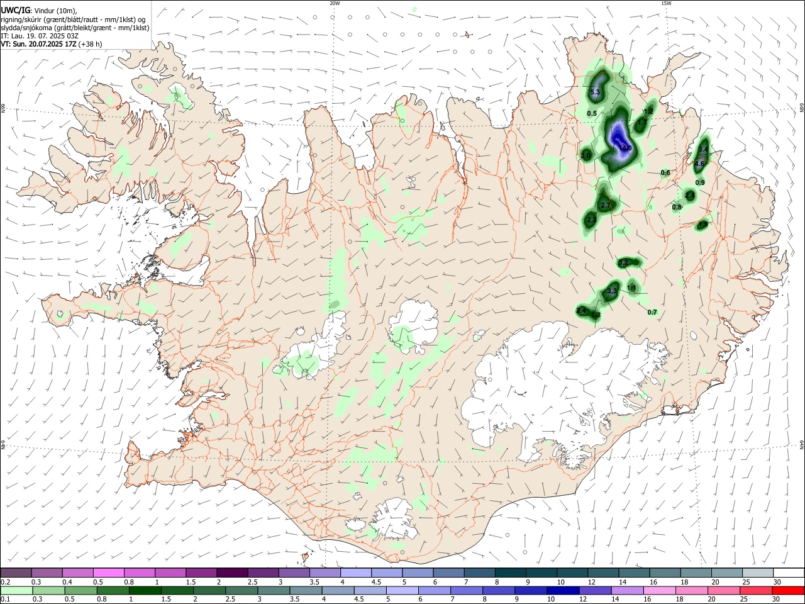The image size is (805, 604).
Task: Click the 3.4 value near the east coast
Action: (x=704, y=149)
